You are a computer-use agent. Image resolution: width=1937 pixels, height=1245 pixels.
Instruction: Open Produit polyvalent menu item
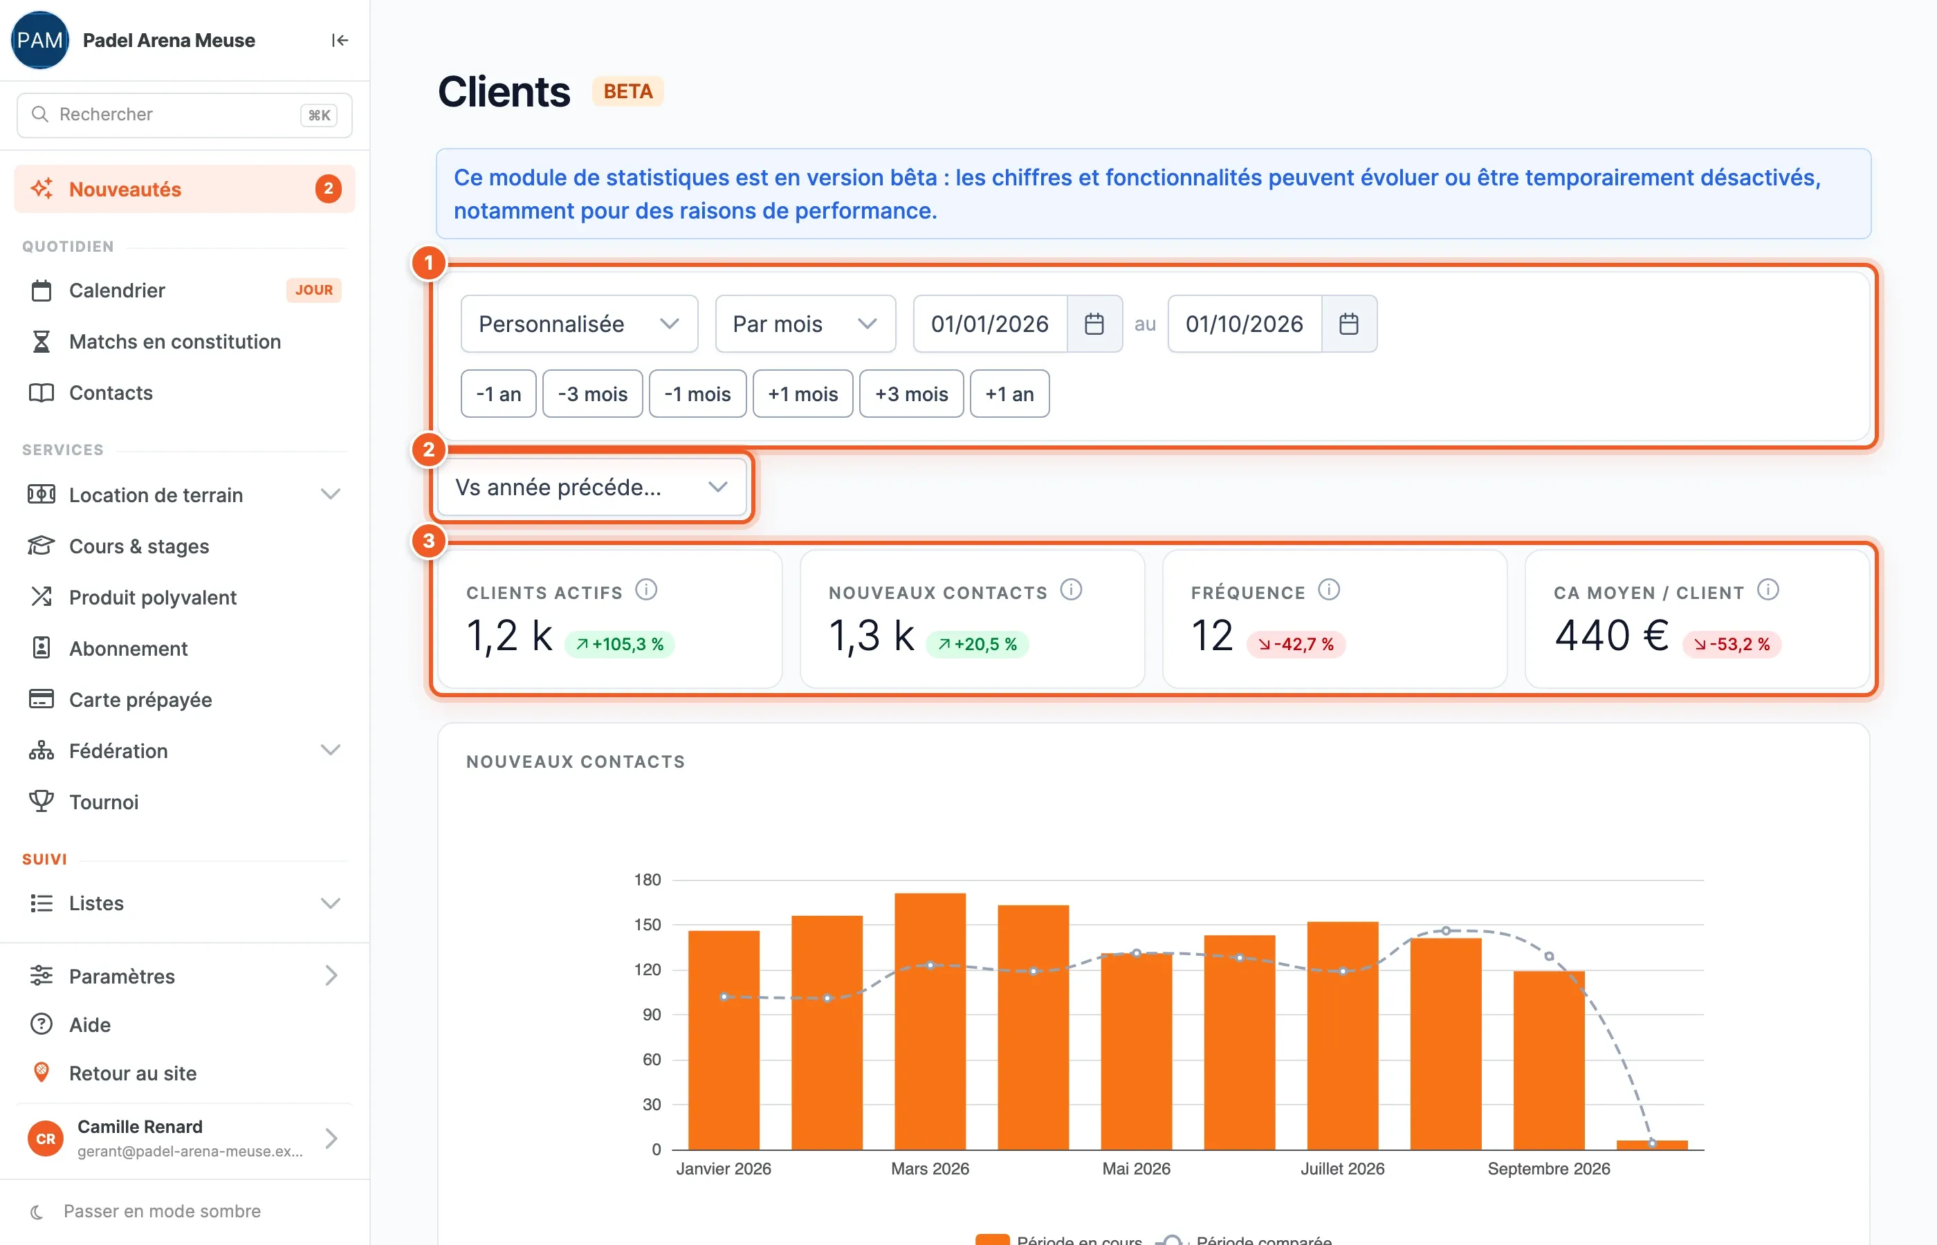(185, 598)
